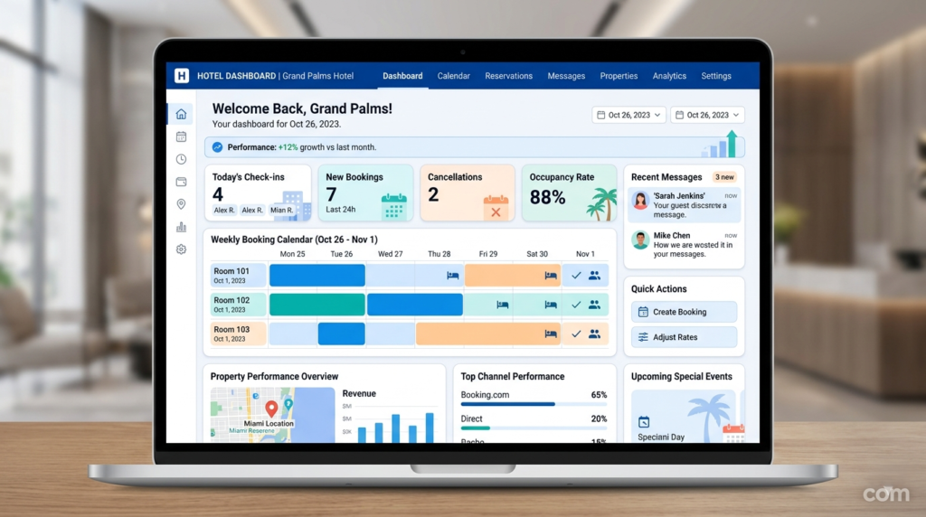Open the Reservations tab
This screenshot has height=517, width=926.
point(508,76)
